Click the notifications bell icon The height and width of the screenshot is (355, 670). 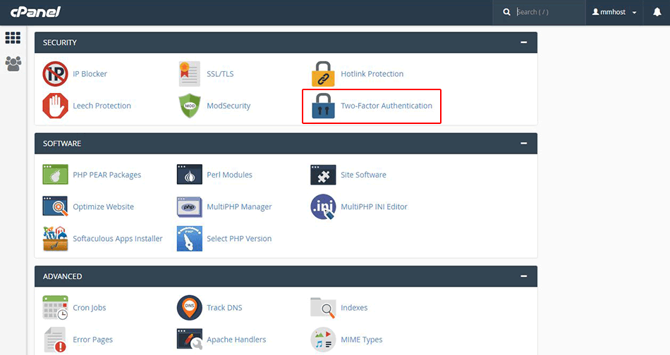[657, 12]
